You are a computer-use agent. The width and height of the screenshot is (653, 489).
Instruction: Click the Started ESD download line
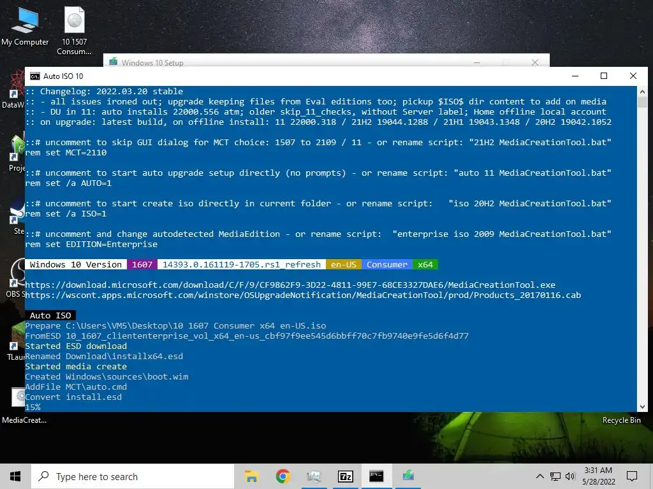coord(76,346)
